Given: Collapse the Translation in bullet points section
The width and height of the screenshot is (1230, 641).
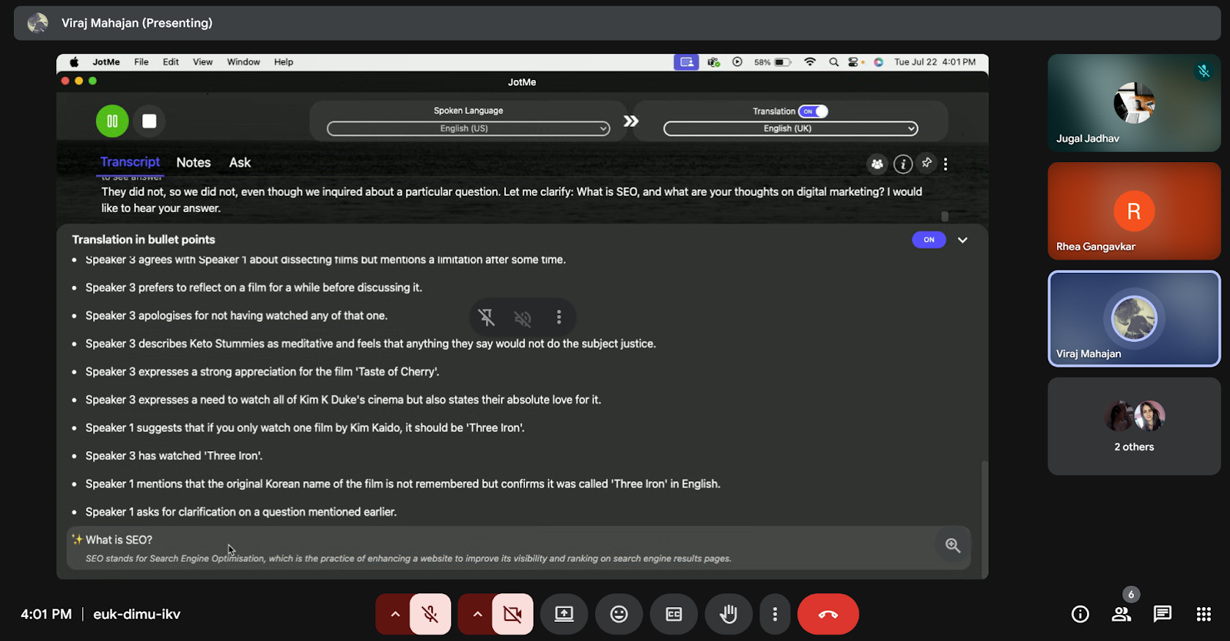Looking at the screenshot, I should pos(962,240).
